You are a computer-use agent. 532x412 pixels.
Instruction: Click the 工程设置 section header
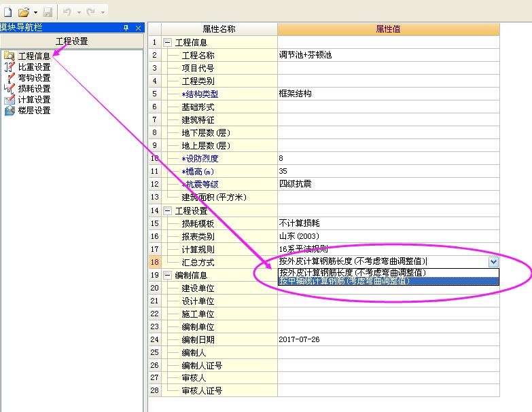point(72,41)
